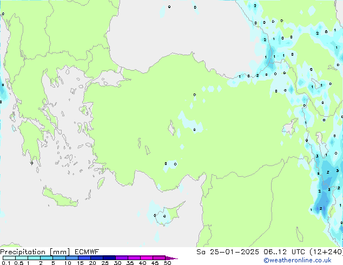Click the 06..12 UTC time label
The width and height of the screenshot is (343, 265).
(x=276, y=252)
